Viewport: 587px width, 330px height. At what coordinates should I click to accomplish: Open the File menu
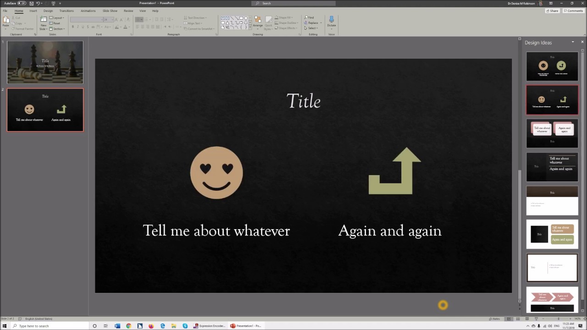click(x=5, y=11)
